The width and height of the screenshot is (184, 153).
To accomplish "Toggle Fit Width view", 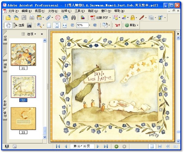I will tap(64, 25).
